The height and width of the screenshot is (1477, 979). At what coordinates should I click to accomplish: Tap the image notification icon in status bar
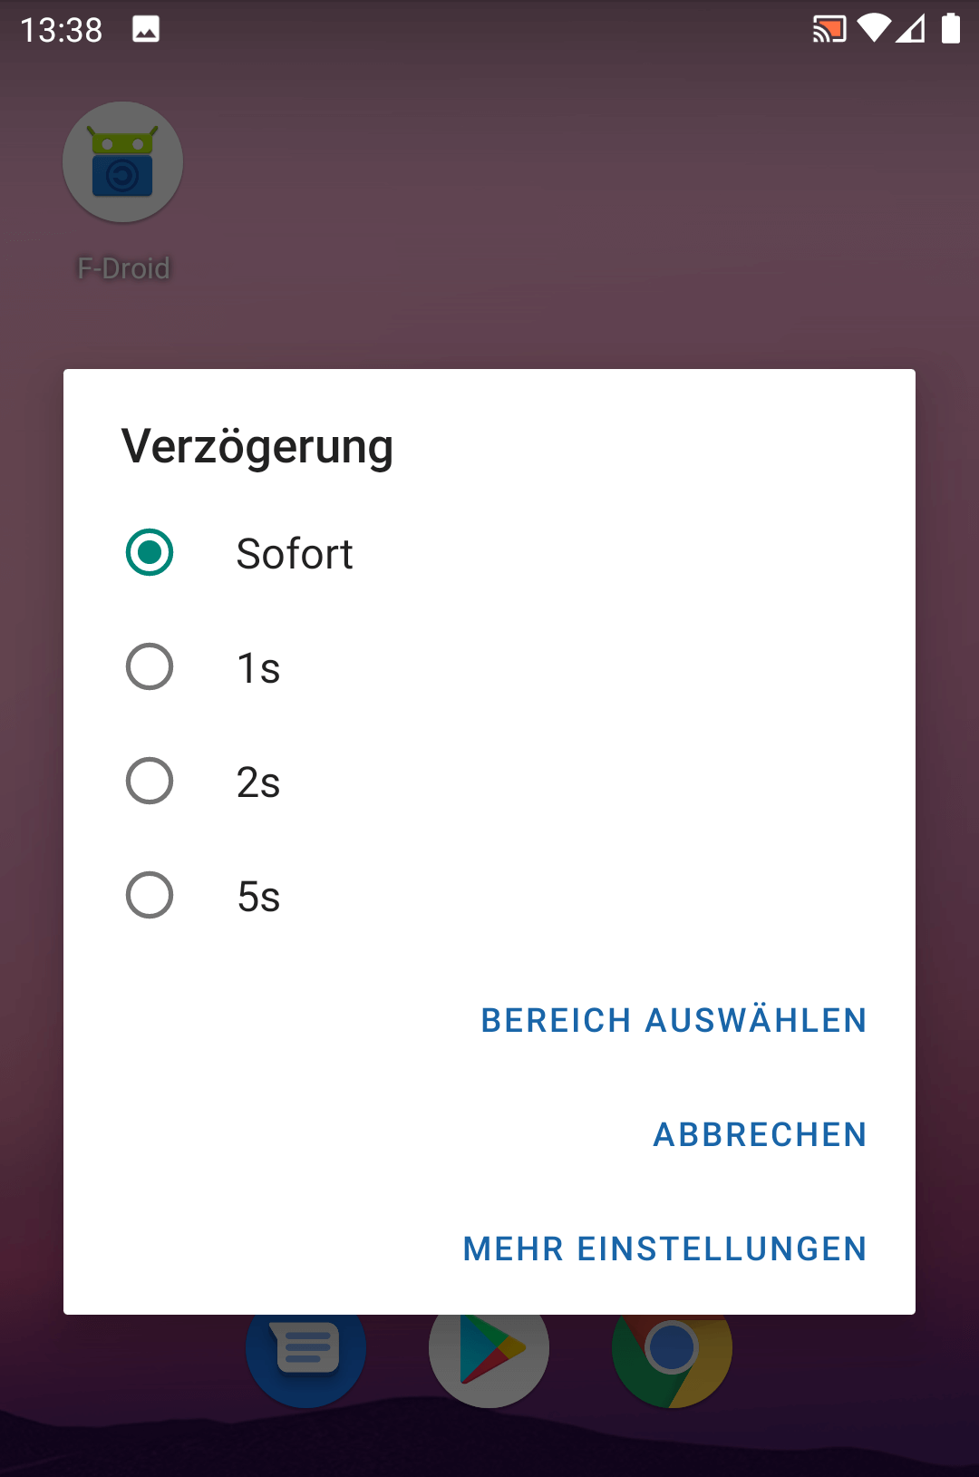(146, 29)
